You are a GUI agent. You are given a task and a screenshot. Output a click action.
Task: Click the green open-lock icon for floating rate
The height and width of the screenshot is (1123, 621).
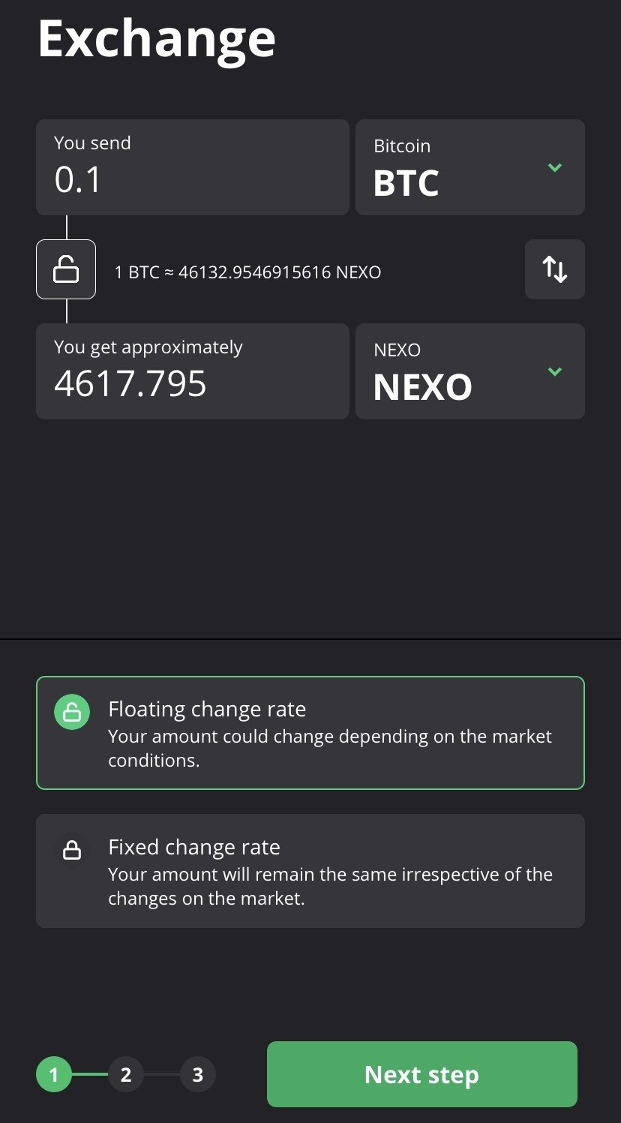click(72, 713)
